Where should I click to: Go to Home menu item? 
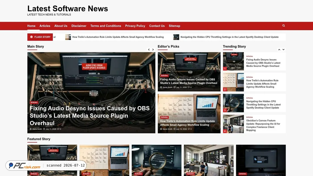[31, 26]
